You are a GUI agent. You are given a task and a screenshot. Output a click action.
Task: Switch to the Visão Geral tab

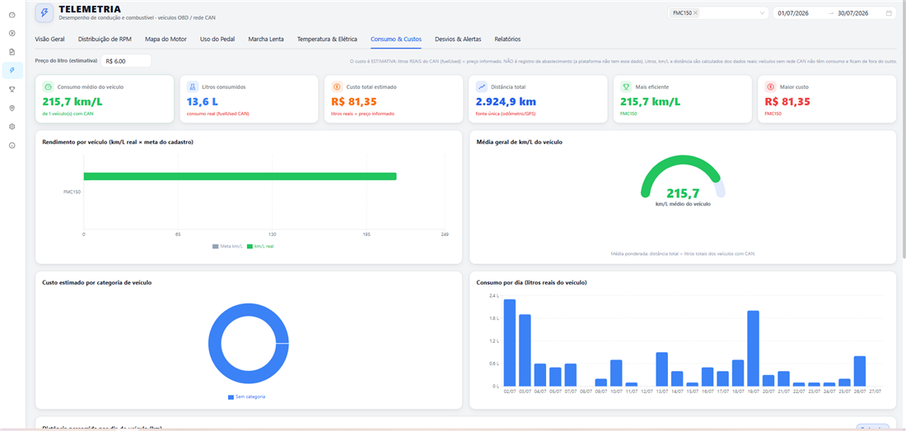pos(49,39)
